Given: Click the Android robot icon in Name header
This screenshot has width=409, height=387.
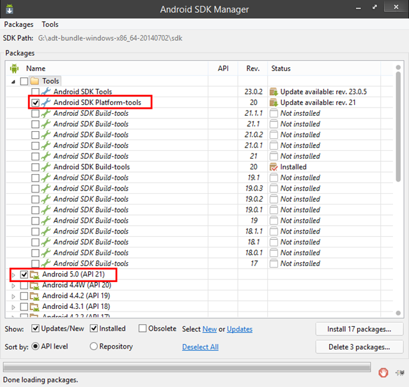Looking at the screenshot, I should point(14,68).
